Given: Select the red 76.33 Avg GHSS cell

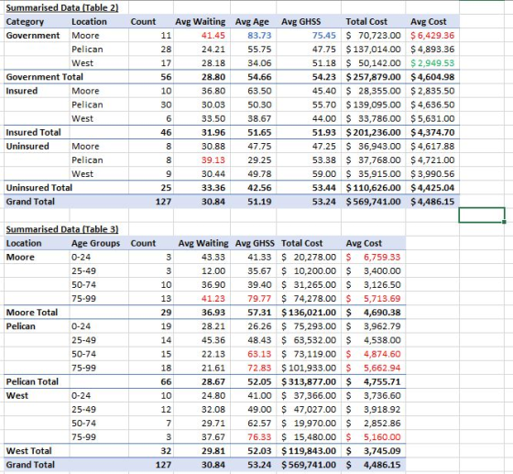Looking at the screenshot, I should 259,437.
